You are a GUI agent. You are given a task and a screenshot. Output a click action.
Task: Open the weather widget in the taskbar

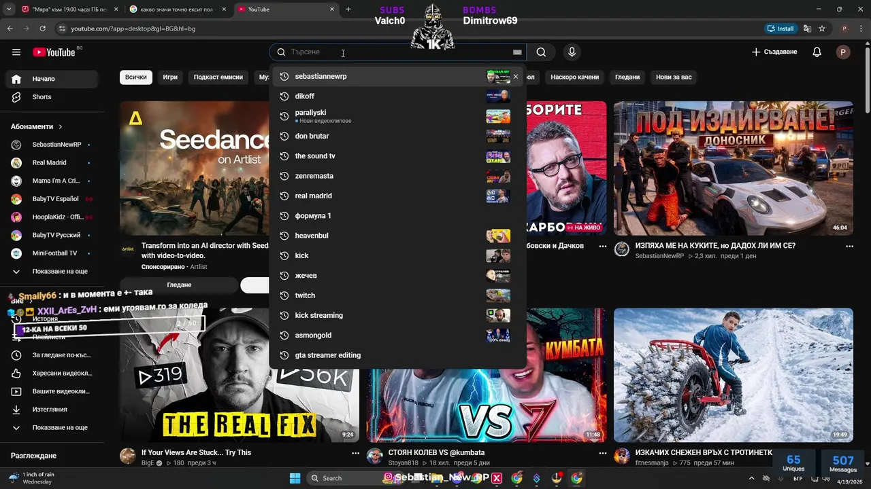pyautogui.click(x=31, y=478)
